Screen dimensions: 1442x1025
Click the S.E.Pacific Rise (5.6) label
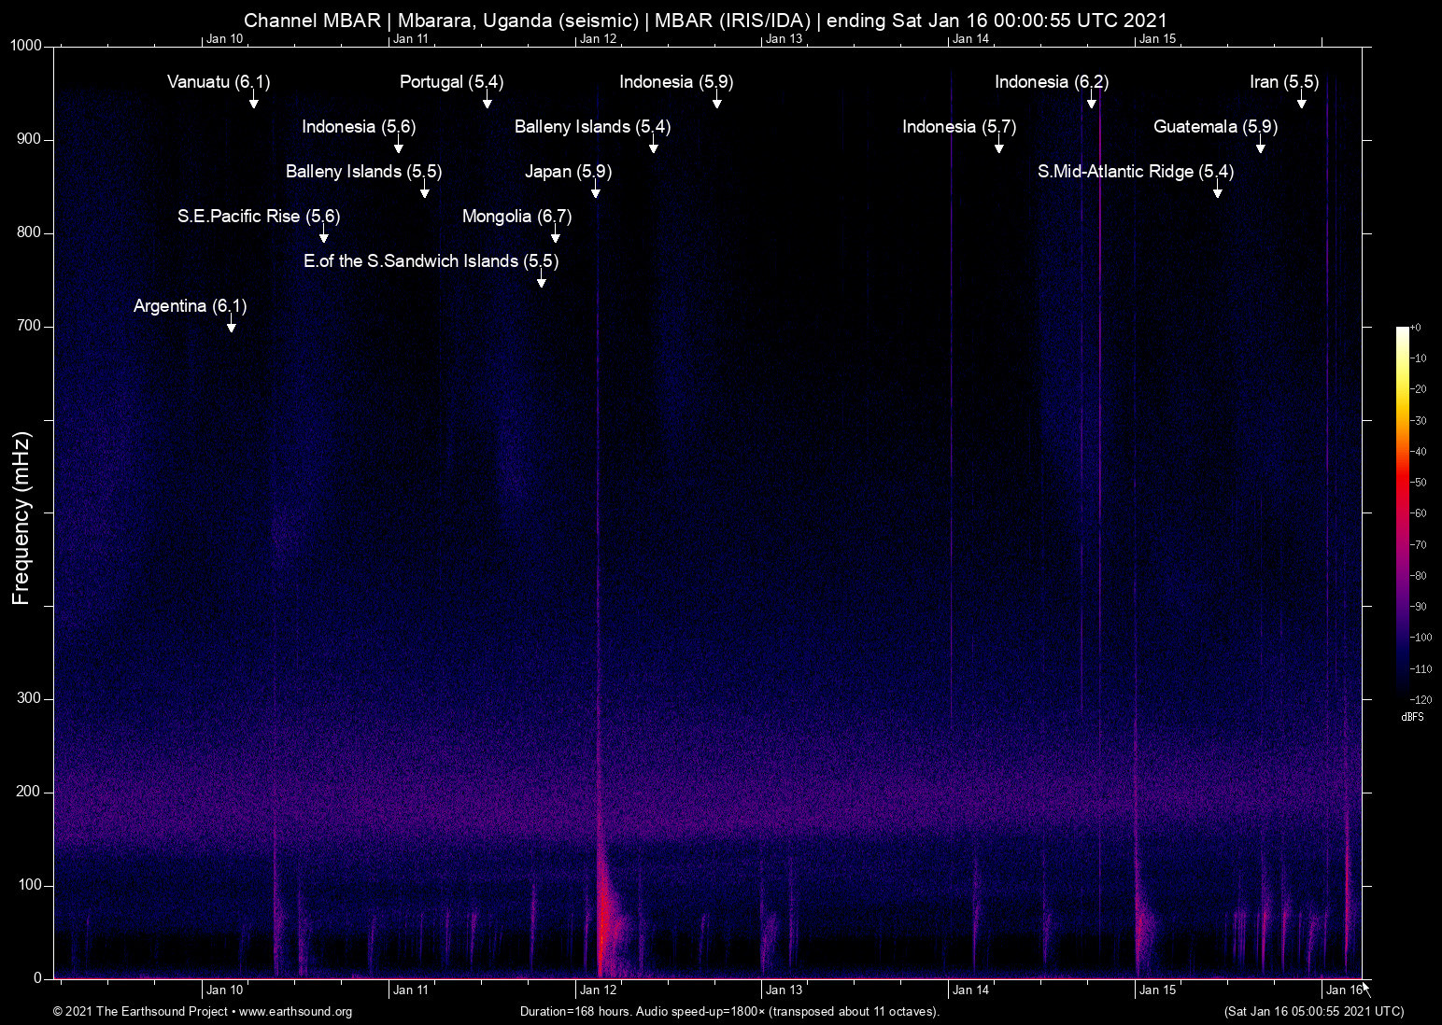coord(259,217)
